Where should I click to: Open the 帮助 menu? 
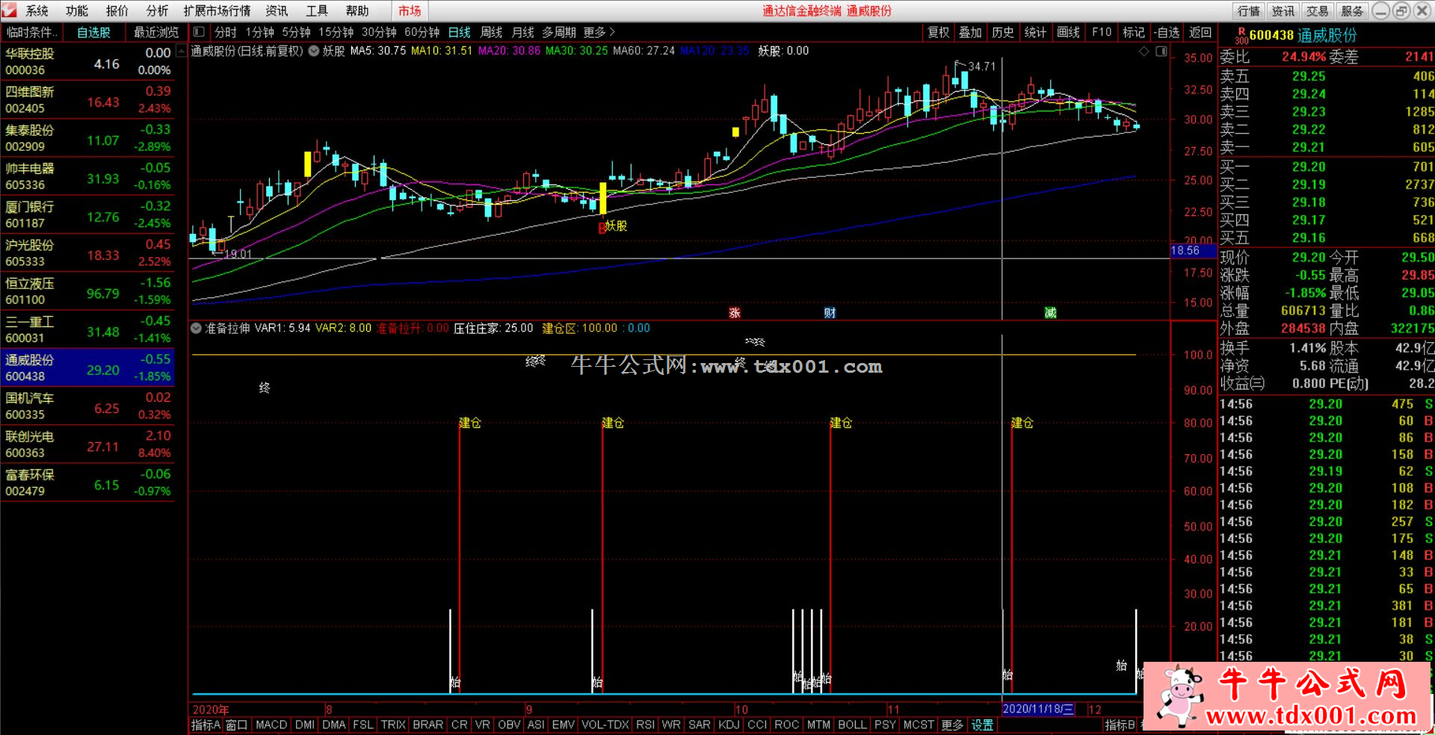(x=357, y=10)
